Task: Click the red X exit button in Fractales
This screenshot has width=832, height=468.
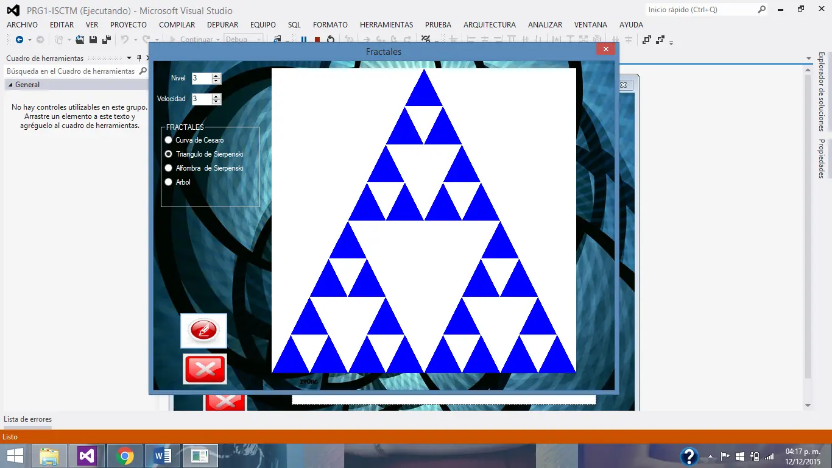Action: [x=205, y=369]
